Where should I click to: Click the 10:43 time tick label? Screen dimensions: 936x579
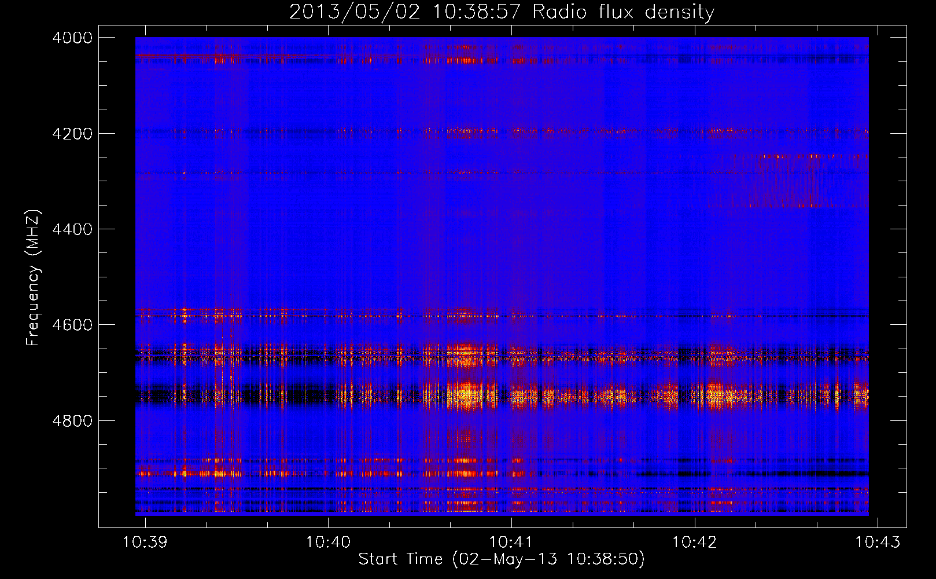pos(878,542)
